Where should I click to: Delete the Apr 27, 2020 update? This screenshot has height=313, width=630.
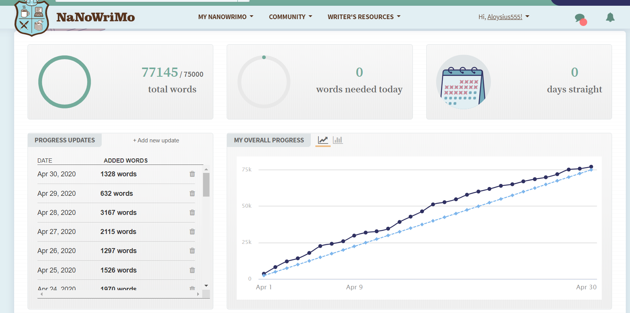point(192,232)
